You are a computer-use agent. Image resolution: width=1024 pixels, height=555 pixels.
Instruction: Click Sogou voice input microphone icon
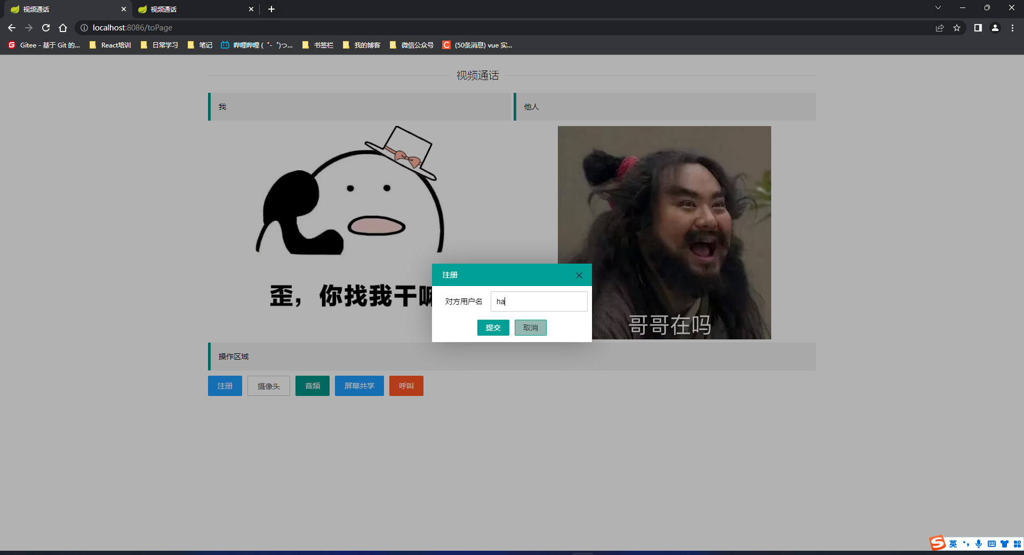coord(979,544)
